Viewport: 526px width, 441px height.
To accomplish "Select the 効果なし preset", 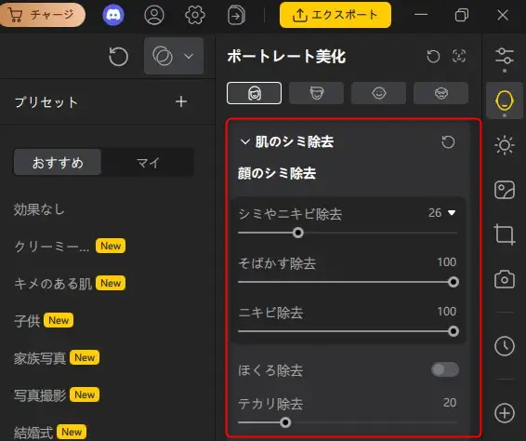I will pyautogui.click(x=39, y=209).
